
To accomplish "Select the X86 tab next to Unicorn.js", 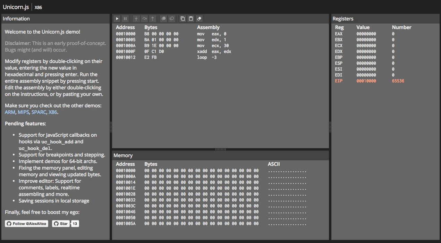I will [38, 7].
